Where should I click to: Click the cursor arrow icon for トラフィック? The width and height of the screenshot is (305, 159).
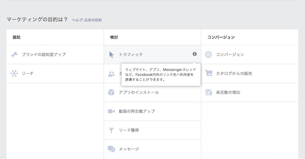pos(111,54)
